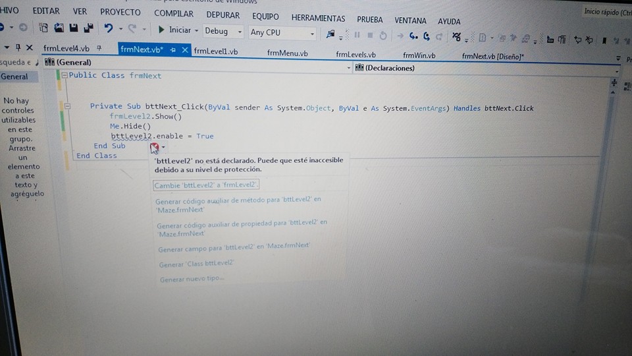
Task: Close the frmNext.vb tab
Action: 185,50
